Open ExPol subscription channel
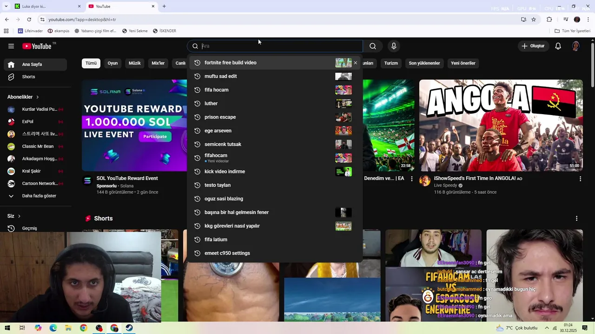 pyautogui.click(x=35, y=122)
